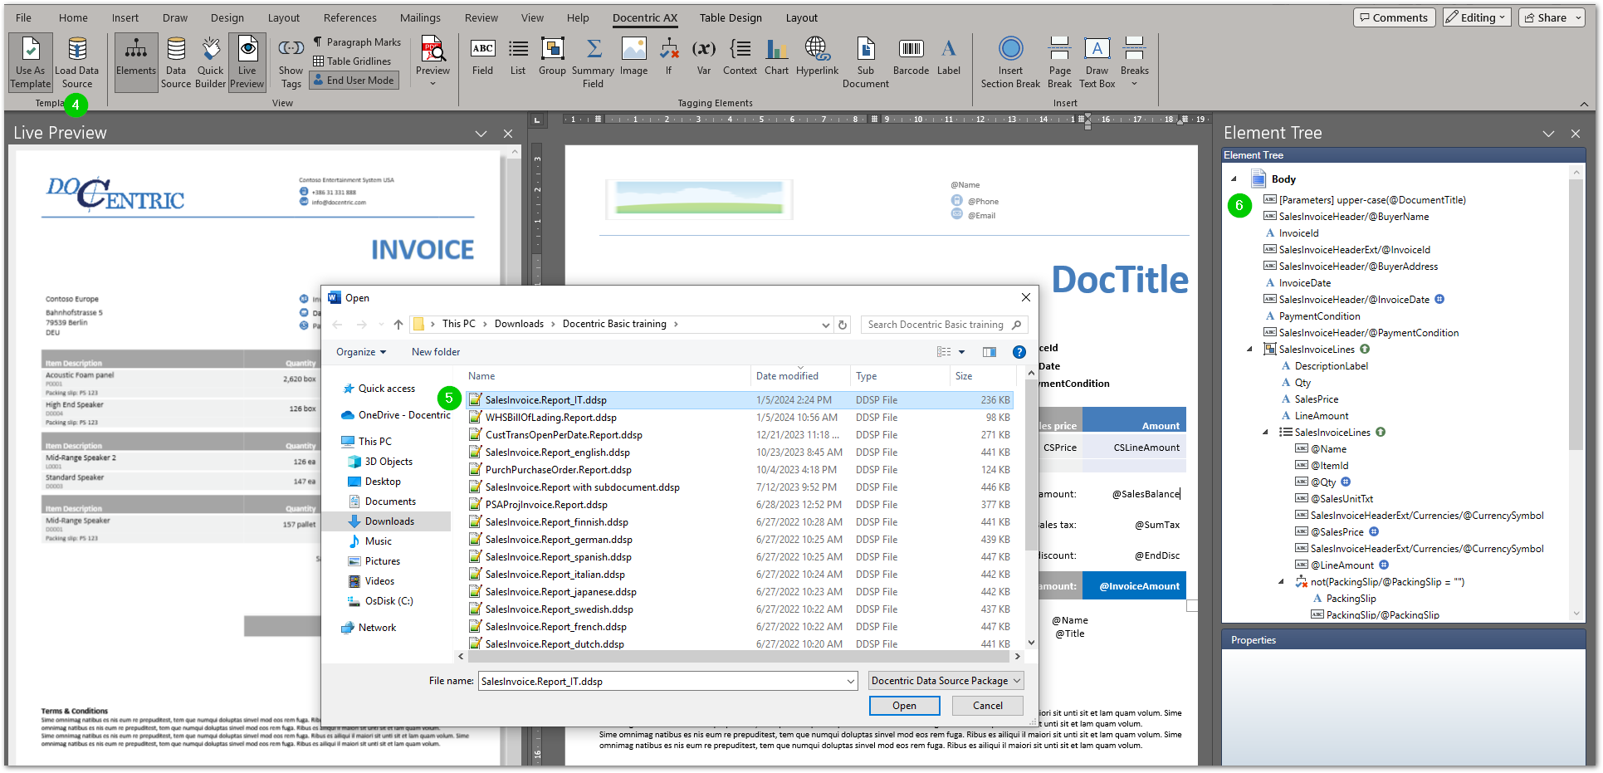Toggle Show Tags option
This screenshot has width=1603, height=773.
(x=291, y=62)
